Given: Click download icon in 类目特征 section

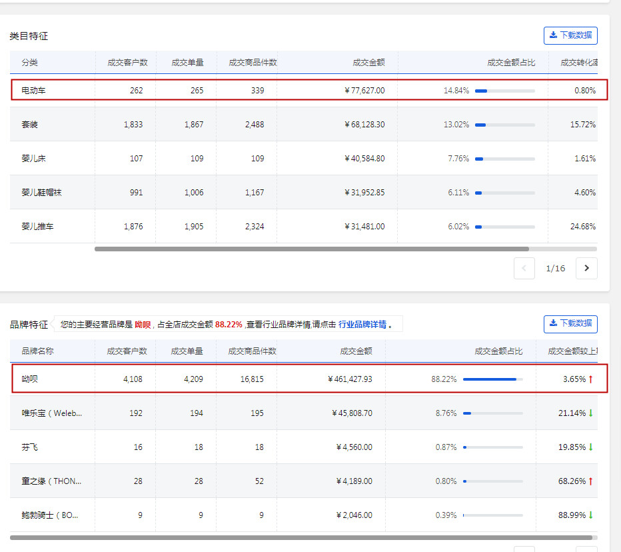Looking at the screenshot, I should tap(552, 35).
